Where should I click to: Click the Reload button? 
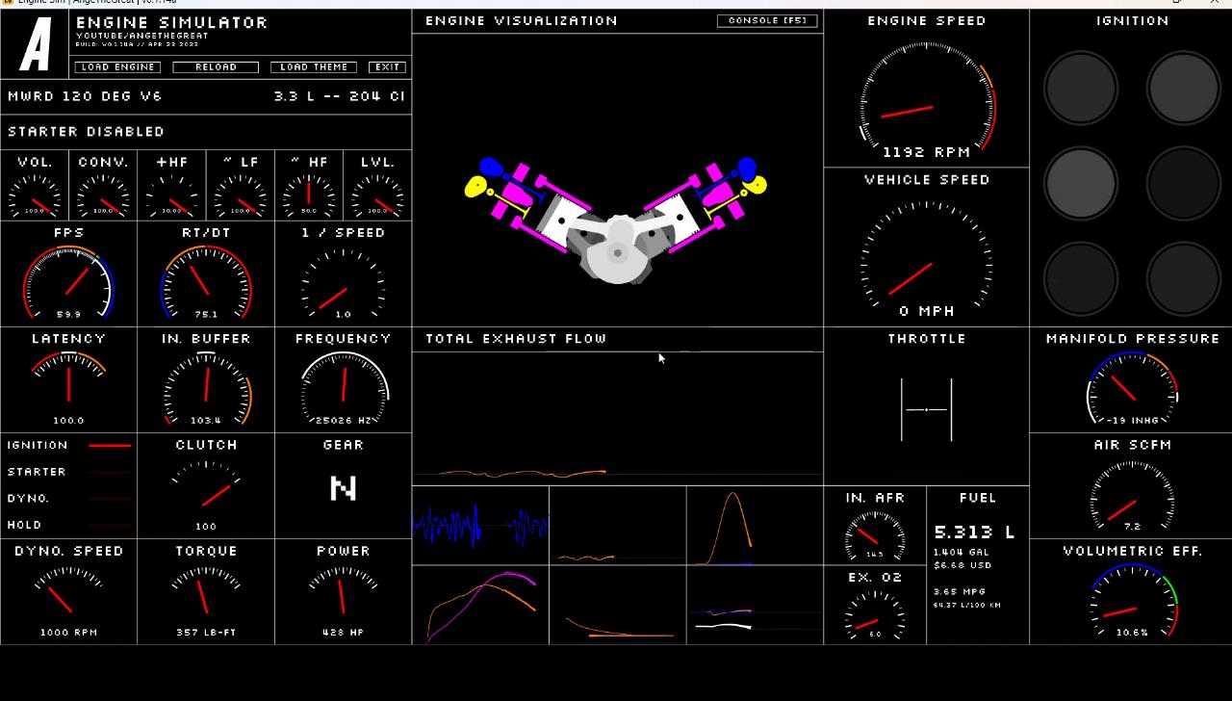pyautogui.click(x=216, y=67)
